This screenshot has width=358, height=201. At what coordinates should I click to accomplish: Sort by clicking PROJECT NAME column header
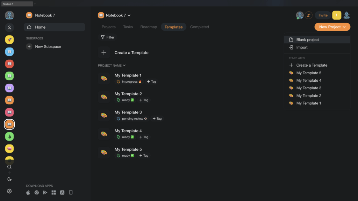point(112,65)
